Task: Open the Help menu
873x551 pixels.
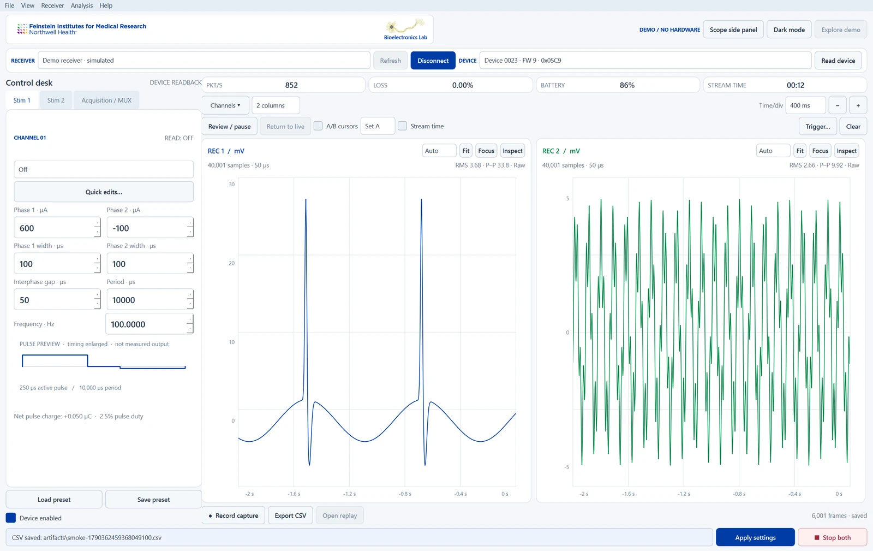Action: (x=106, y=5)
